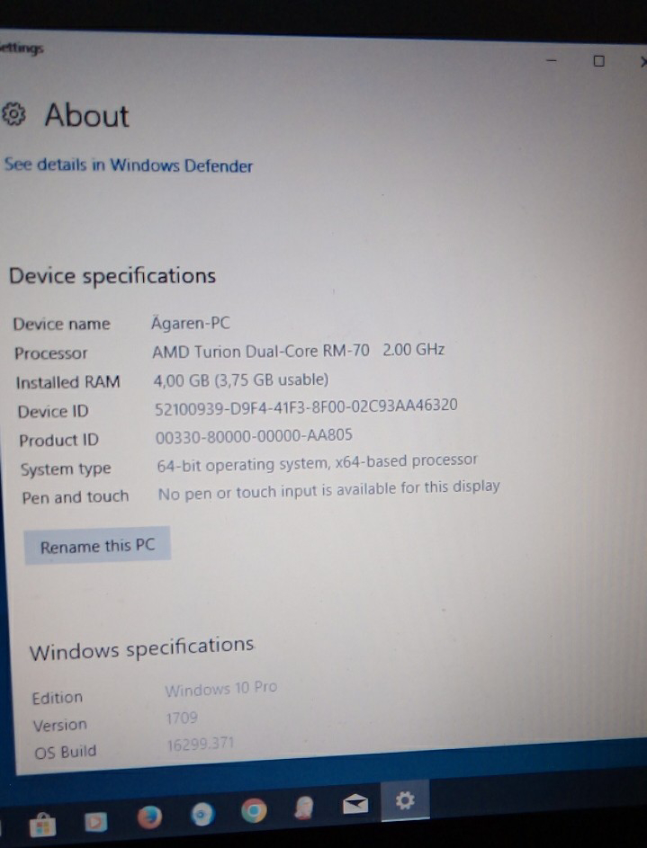Open Firefox from the taskbar
The width and height of the screenshot is (647, 848).
149,817
